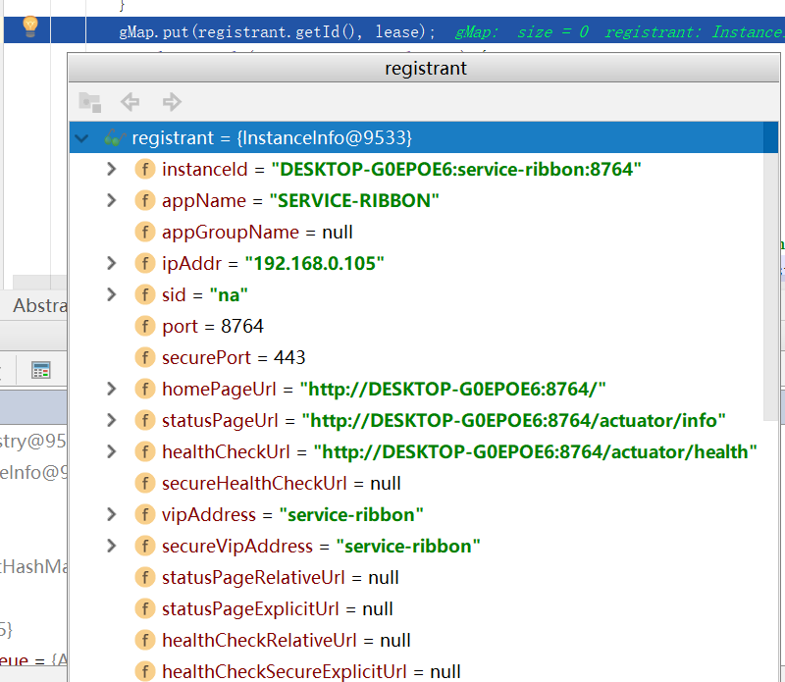The image size is (785, 682).
Task: Expand the ipAddr field
Action: point(112,263)
